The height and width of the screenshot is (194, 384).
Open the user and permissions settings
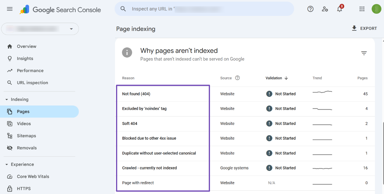click(325, 9)
